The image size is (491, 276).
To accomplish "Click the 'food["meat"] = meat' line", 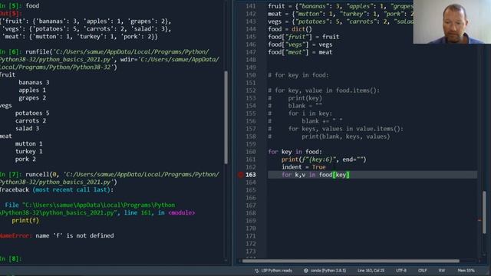I will 300,52.
